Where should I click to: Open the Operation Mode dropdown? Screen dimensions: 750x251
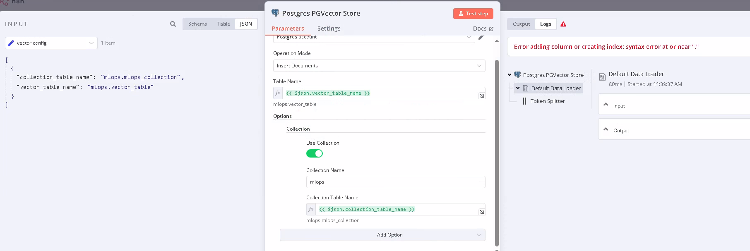pos(379,66)
